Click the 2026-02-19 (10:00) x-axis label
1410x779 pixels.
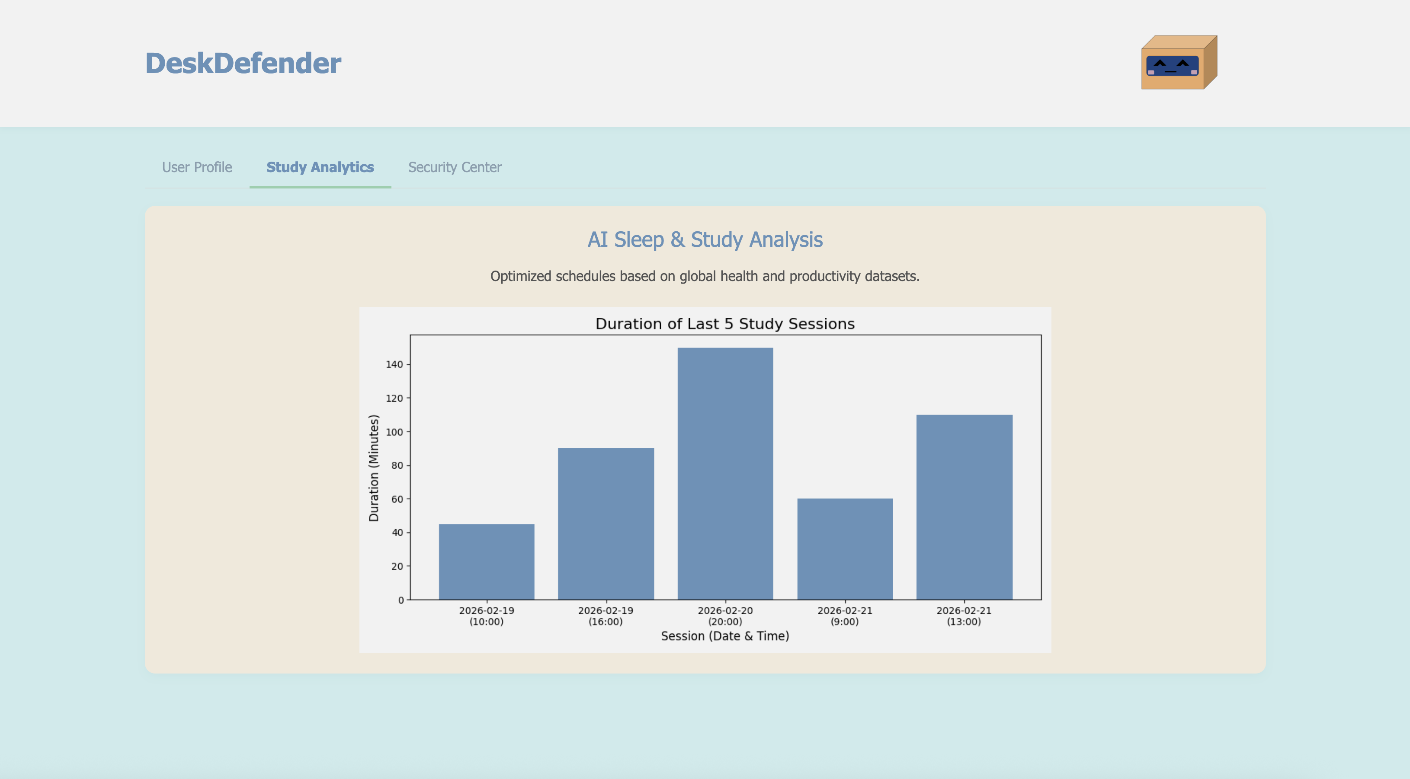(486, 616)
